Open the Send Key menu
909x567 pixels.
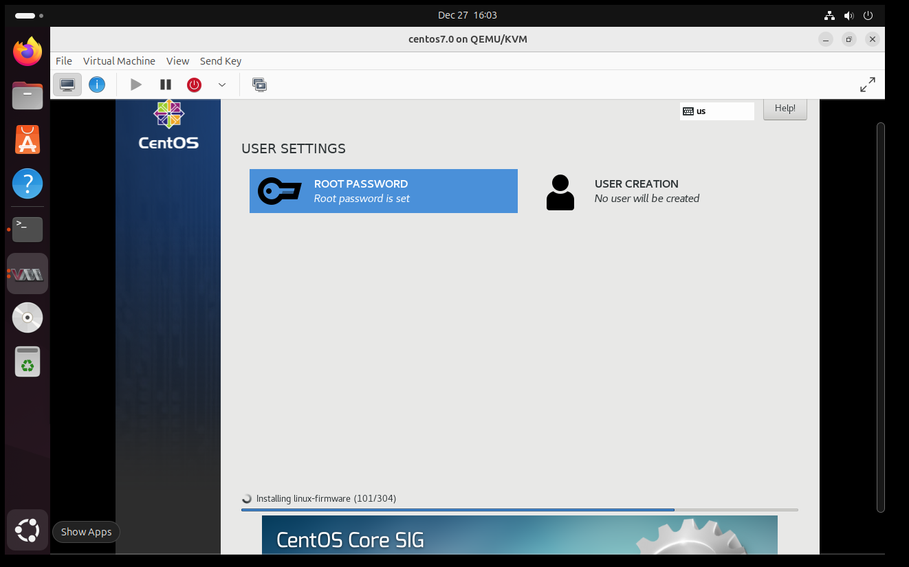pos(221,61)
